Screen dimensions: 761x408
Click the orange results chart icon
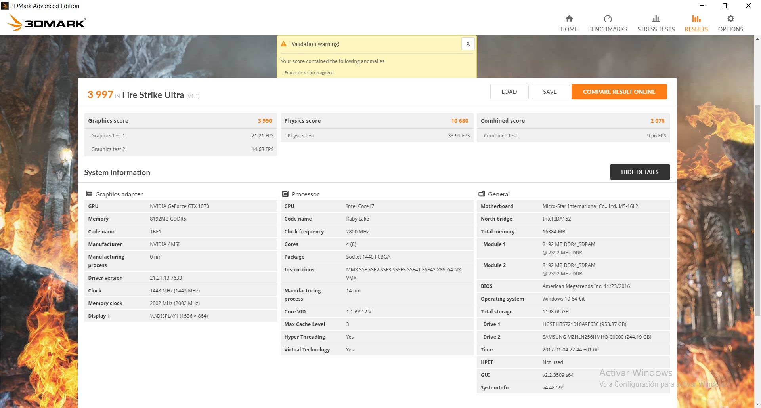point(696,19)
